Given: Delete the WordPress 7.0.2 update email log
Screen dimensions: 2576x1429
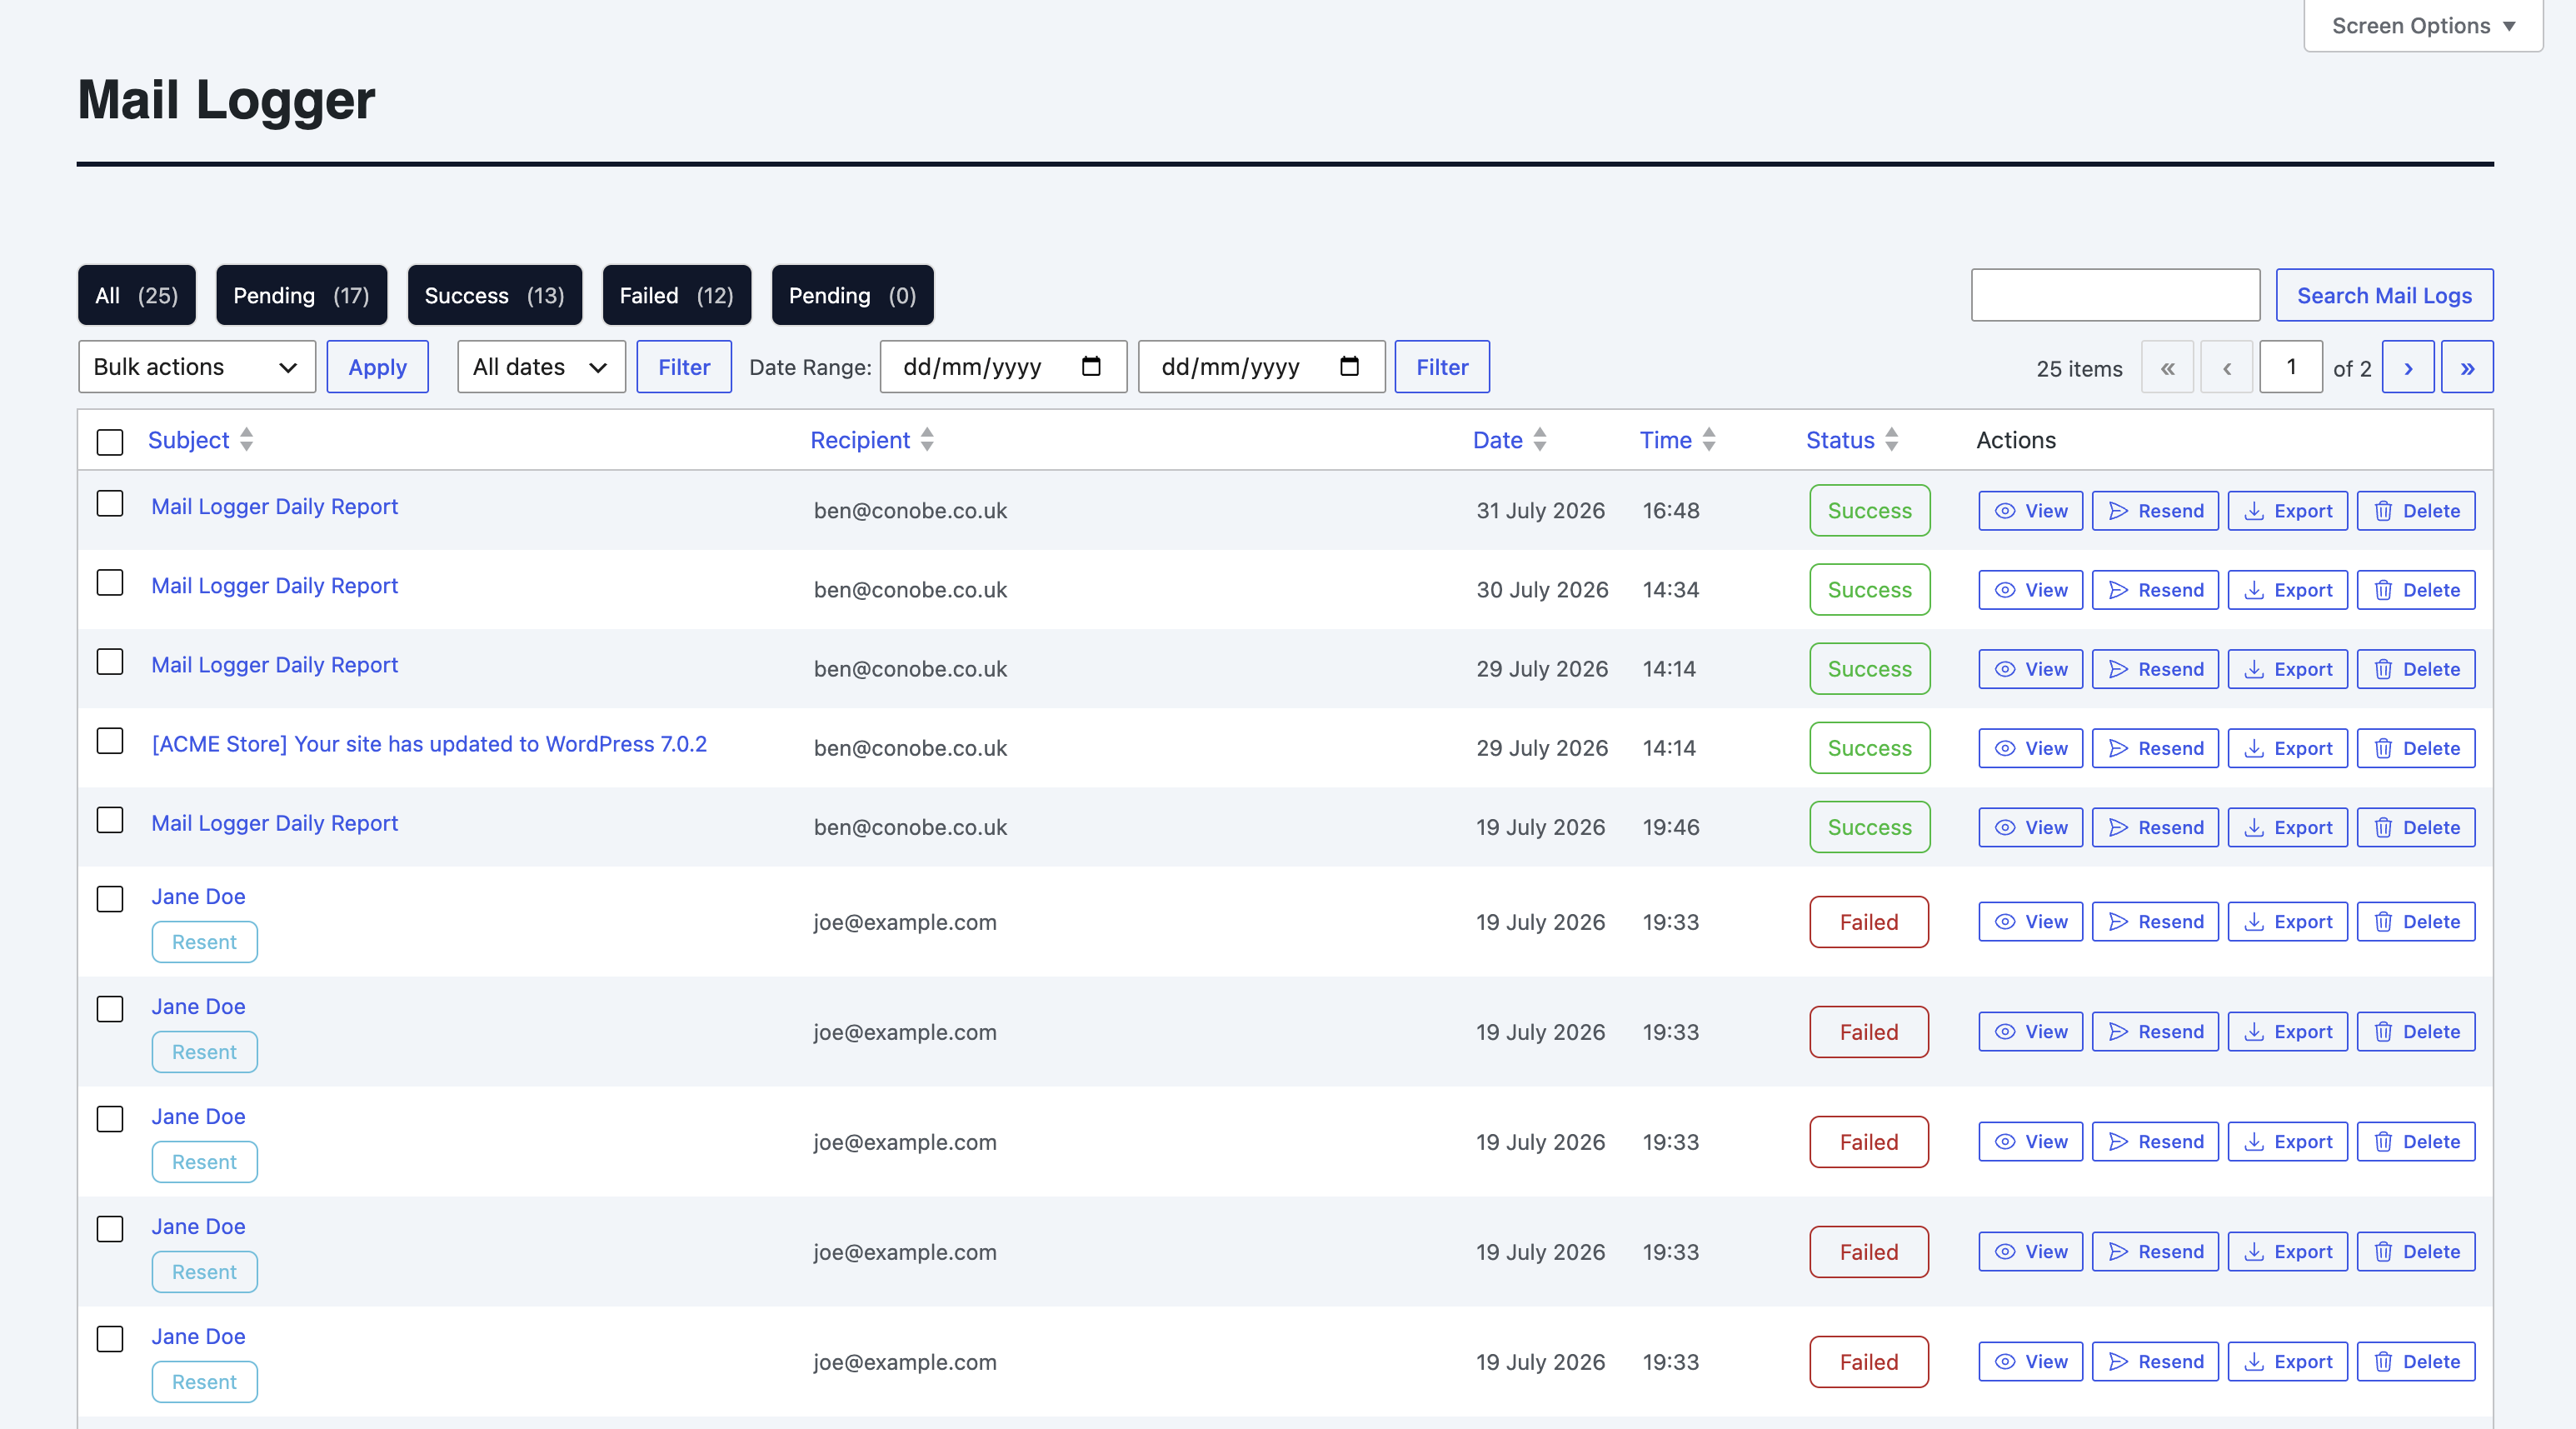Looking at the screenshot, I should click(2416, 748).
